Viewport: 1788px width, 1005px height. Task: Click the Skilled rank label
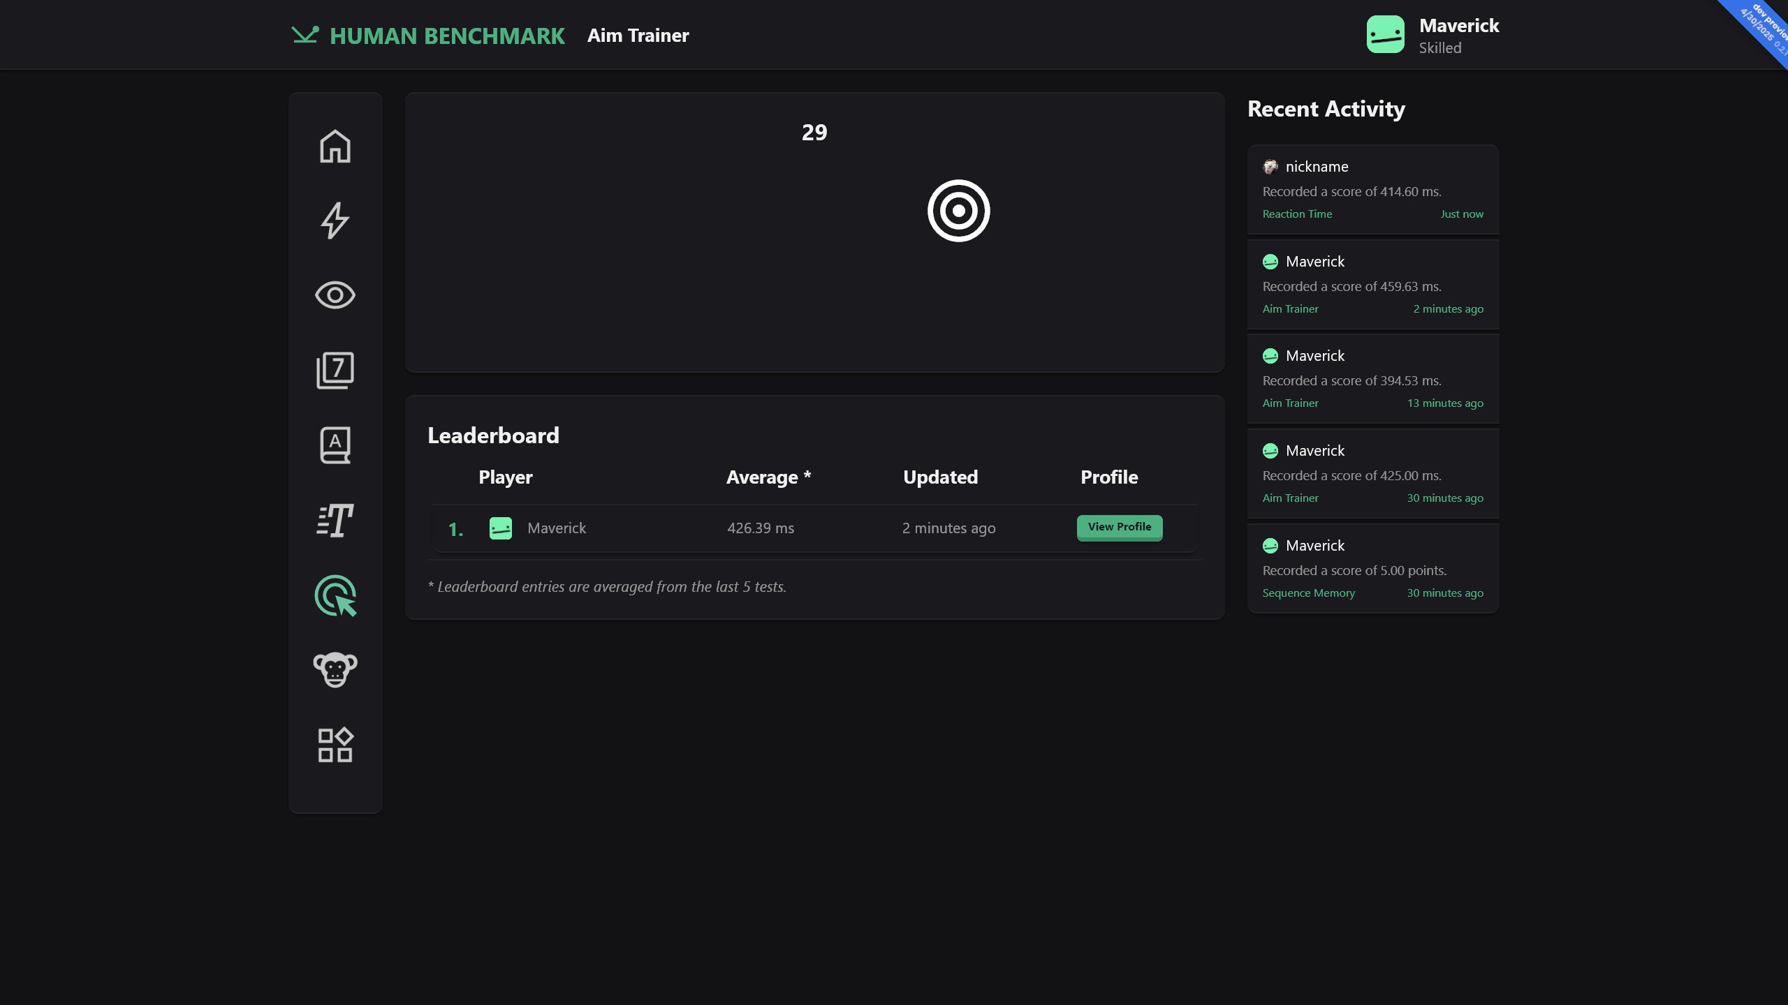[1439, 48]
